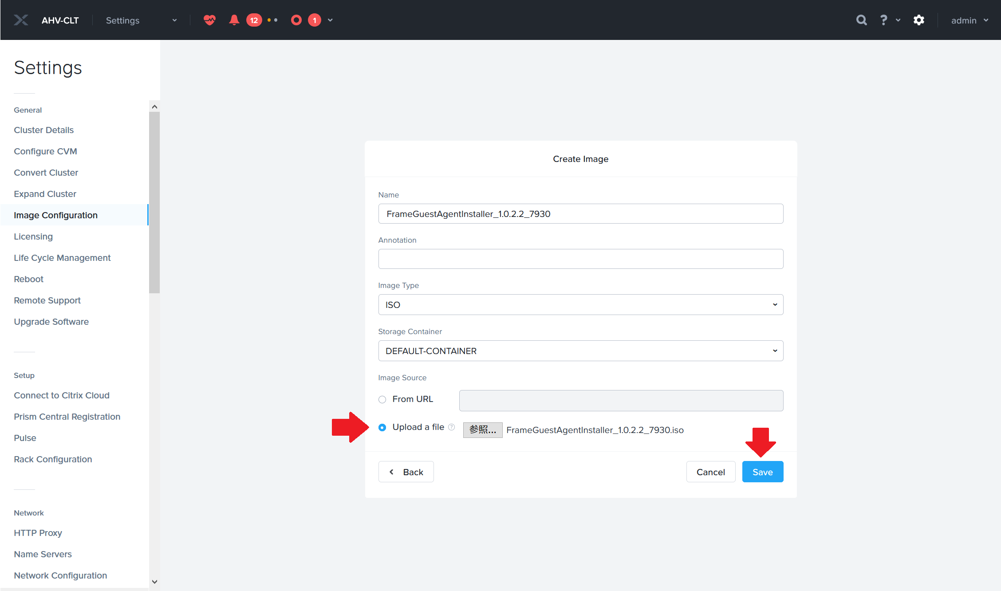The height and width of the screenshot is (591, 1001).
Task: Open Prism Central Registration
Action: point(67,417)
